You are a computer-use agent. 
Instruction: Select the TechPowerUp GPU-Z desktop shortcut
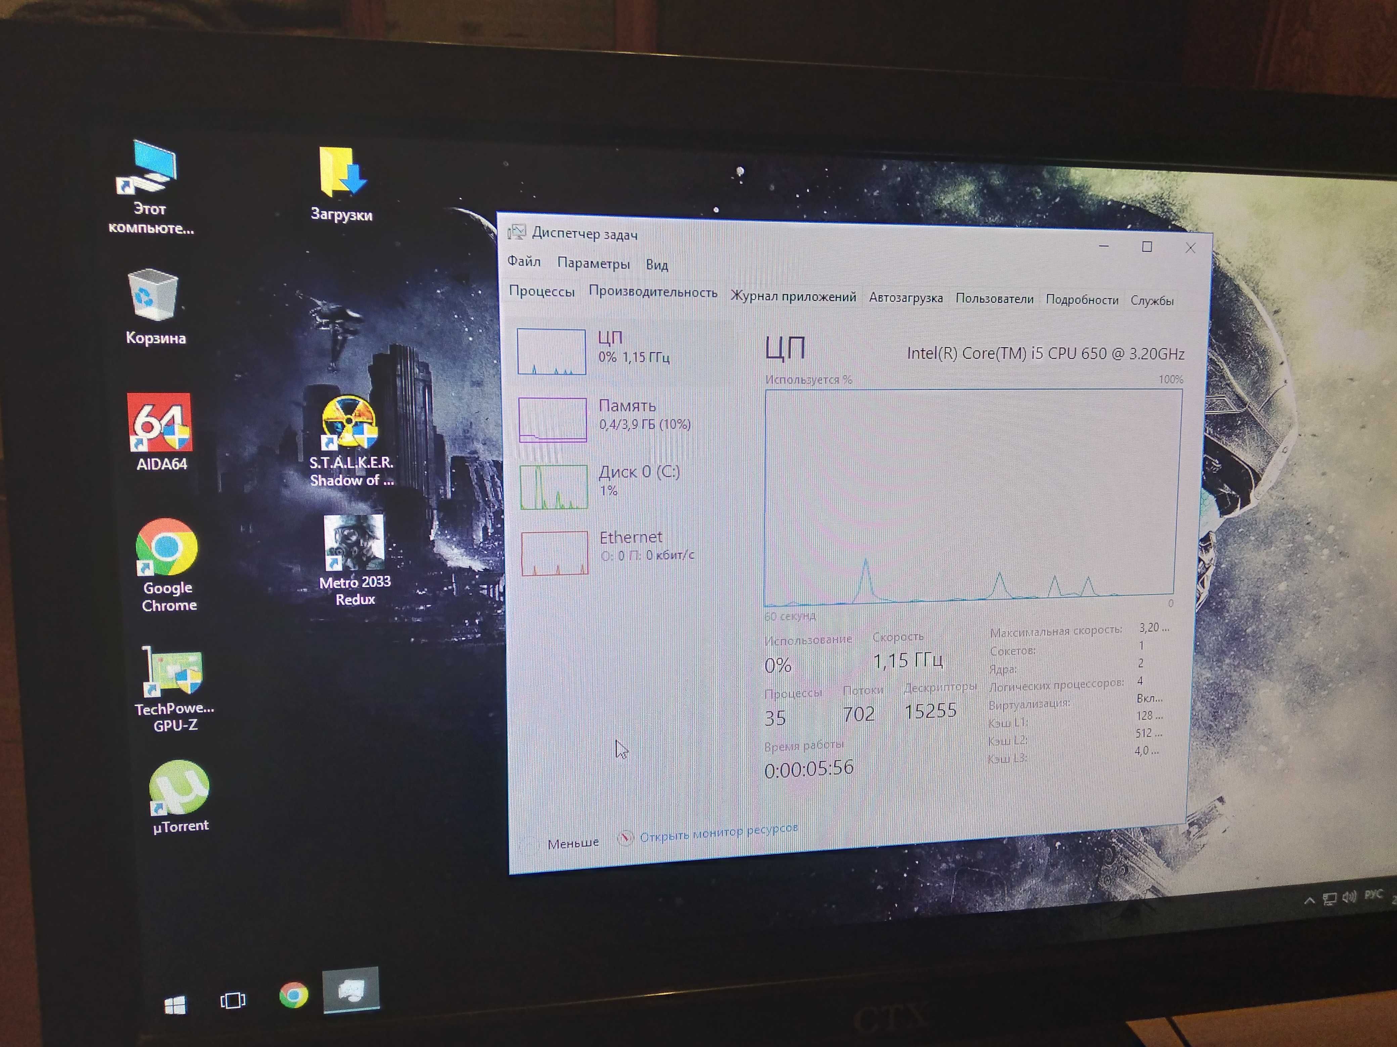tap(174, 689)
